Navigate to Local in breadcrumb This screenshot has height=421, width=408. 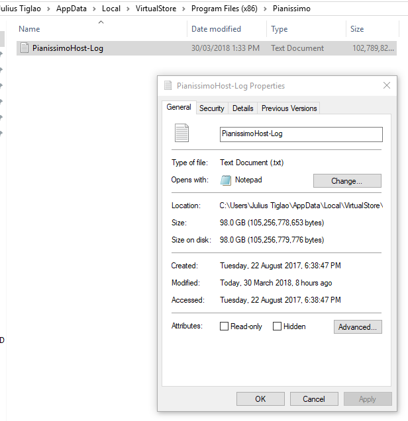111,9
